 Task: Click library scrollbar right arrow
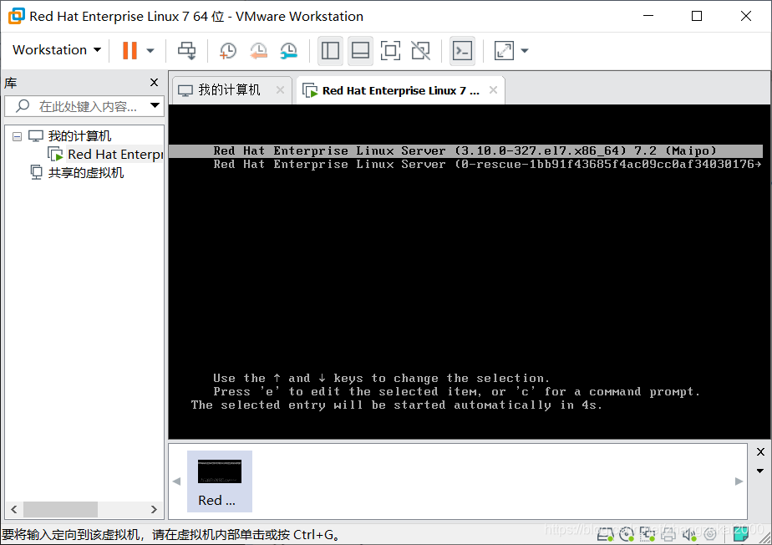(154, 509)
